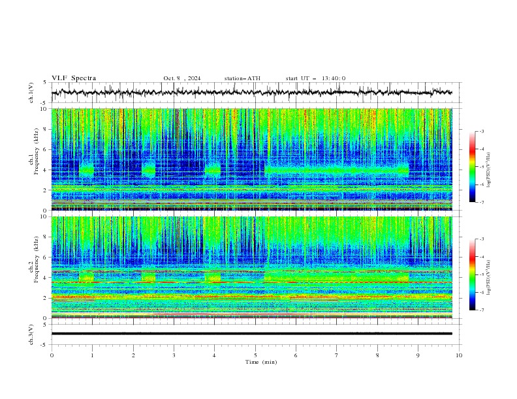
Task: Click time axis tick label "2"
Action: click(x=133, y=355)
